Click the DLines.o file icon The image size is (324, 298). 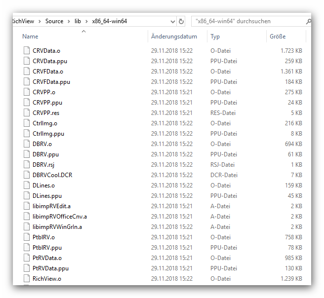coord(27,185)
